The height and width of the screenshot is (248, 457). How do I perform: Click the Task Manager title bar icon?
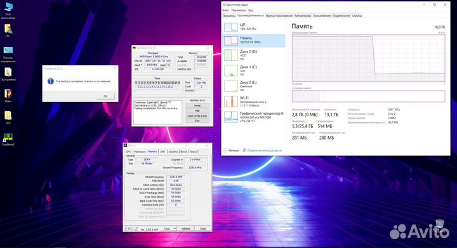click(225, 4)
